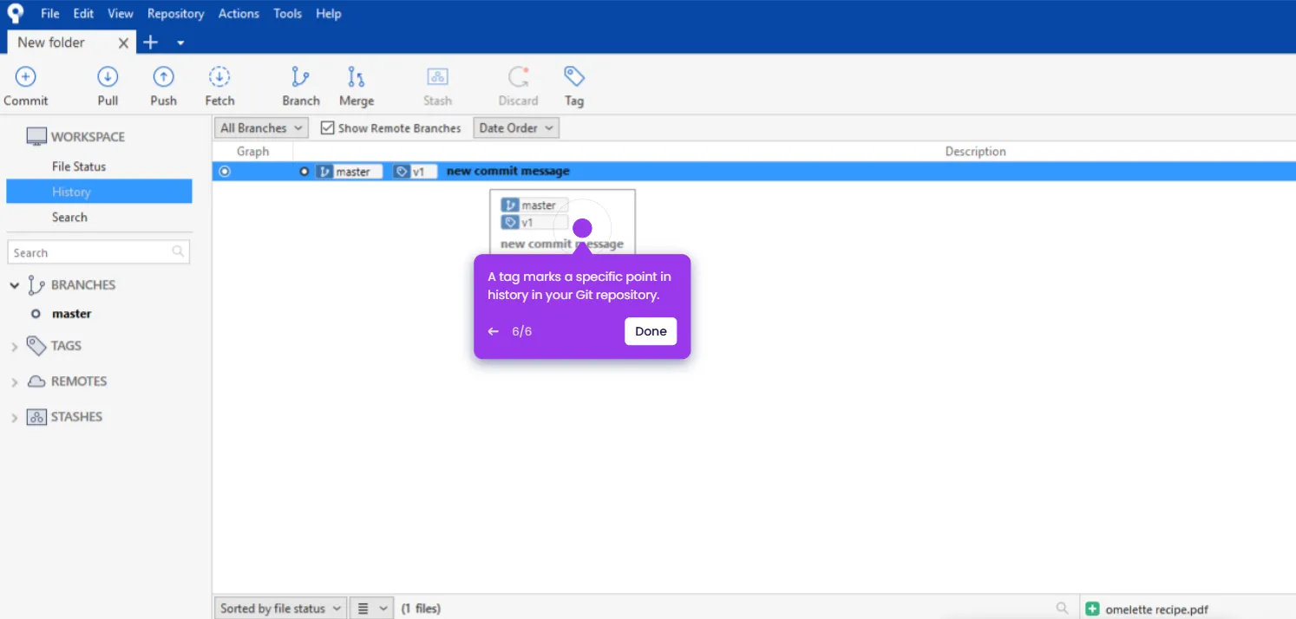
Task: Expand the TAGS section
Action: [15, 347]
